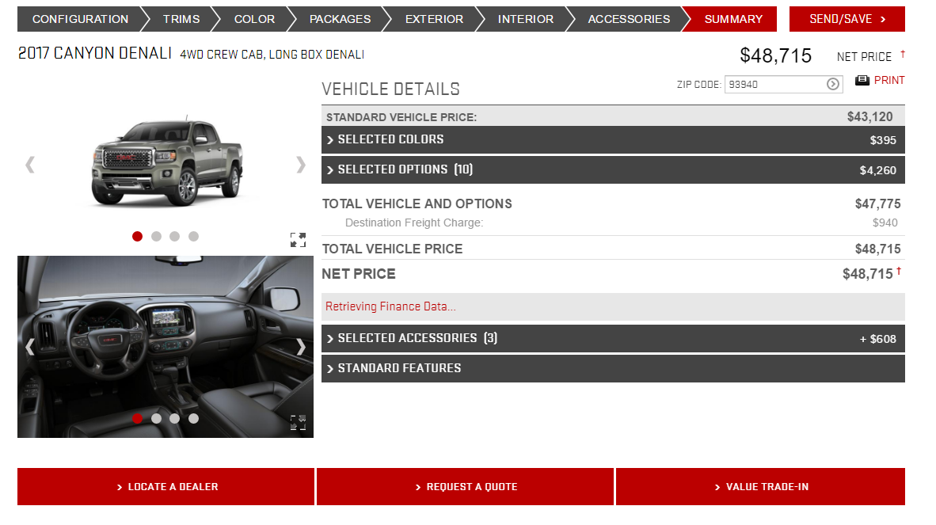Screen dimensions: 936x525
Task: Expand Selected Colors section
Action: pos(613,139)
